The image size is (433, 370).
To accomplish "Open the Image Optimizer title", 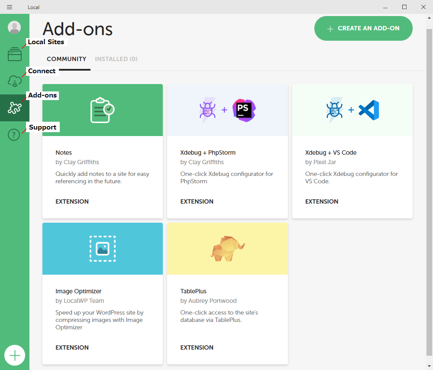I will pos(78,291).
